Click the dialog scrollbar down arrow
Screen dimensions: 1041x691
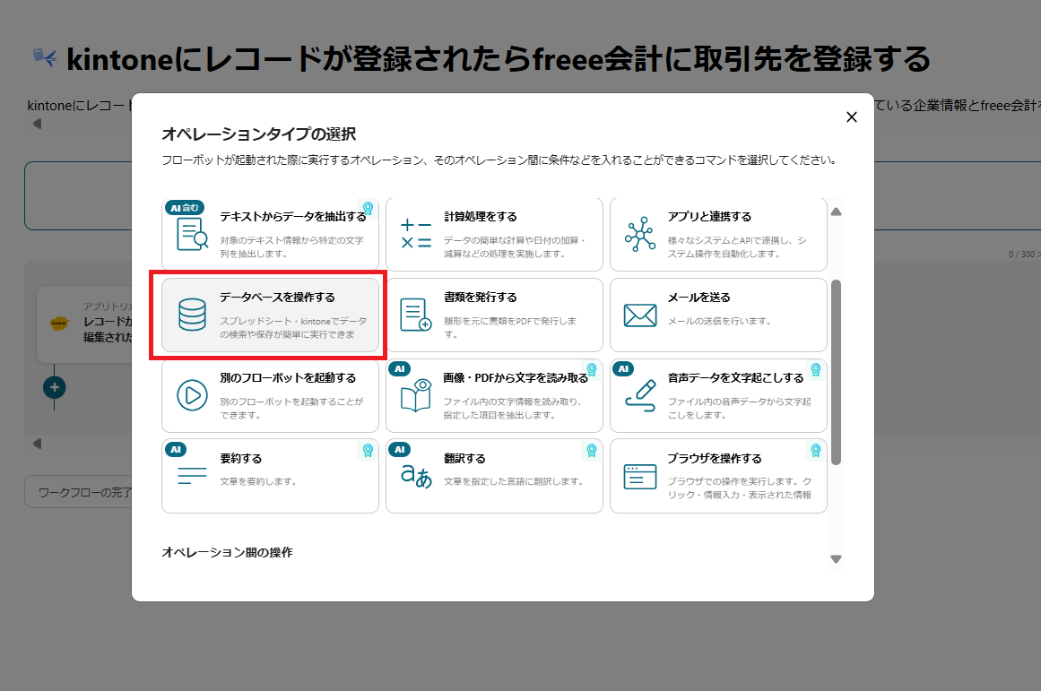point(836,559)
